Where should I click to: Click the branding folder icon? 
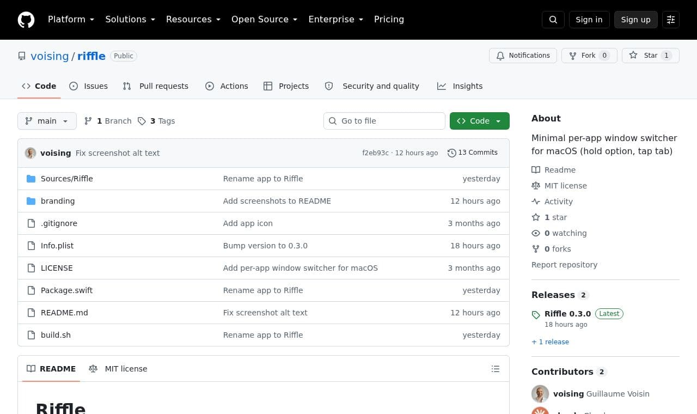coord(31,201)
